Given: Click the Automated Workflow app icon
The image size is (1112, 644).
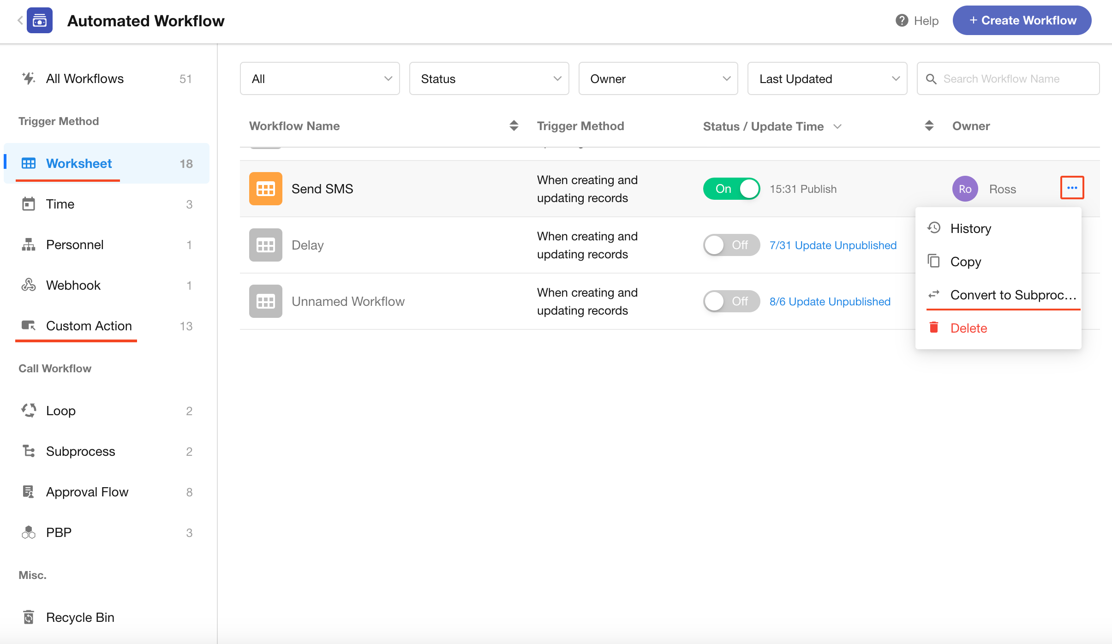Looking at the screenshot, I should coord(40,21).
